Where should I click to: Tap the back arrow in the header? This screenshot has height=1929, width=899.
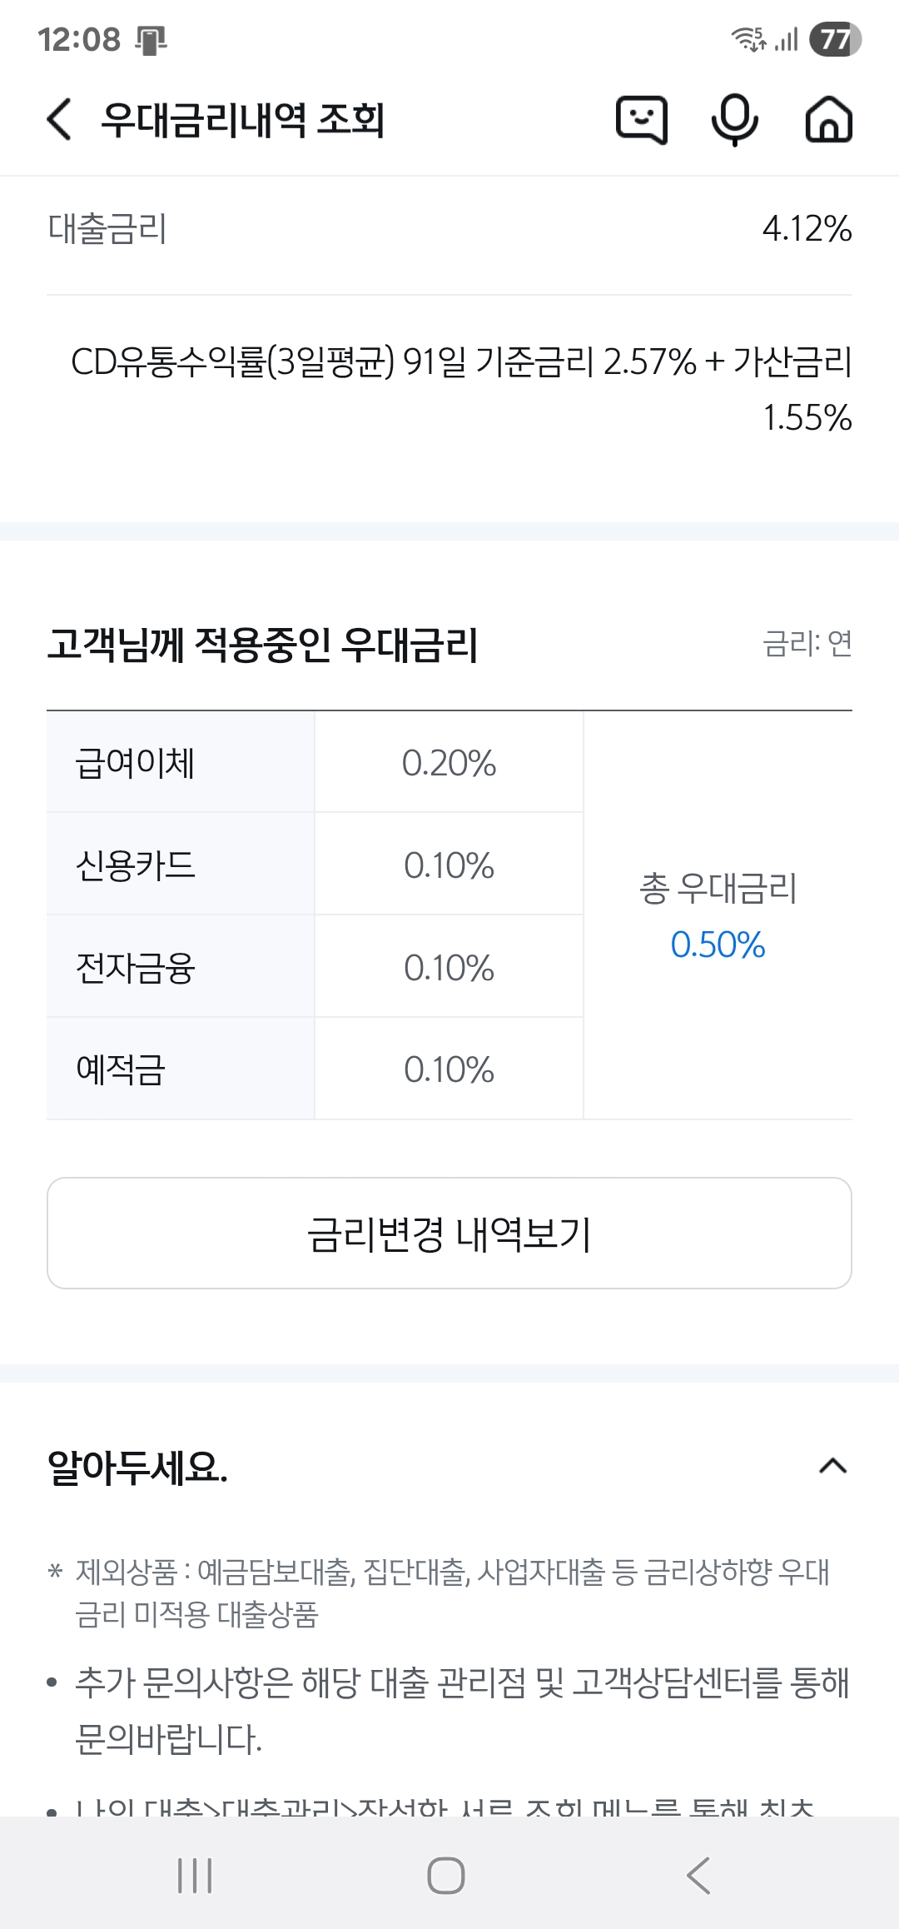point(60,119)
